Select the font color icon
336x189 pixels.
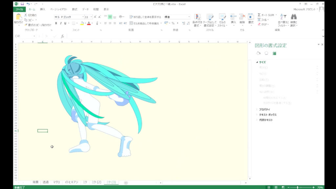coord(89,23)
